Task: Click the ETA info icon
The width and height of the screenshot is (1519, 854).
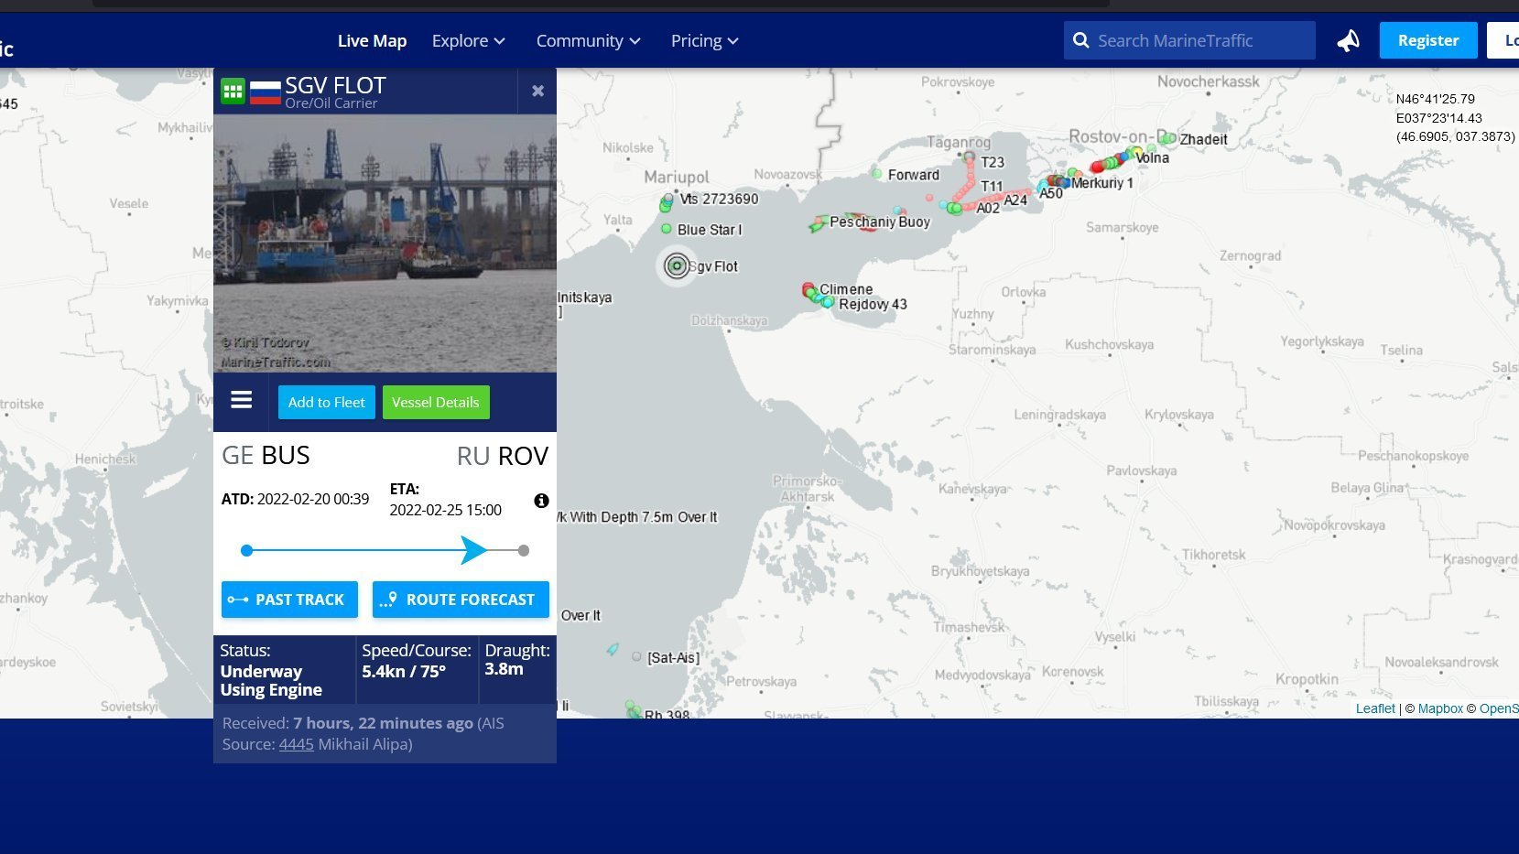Action: pyautogui.click(x=541, y=501)
